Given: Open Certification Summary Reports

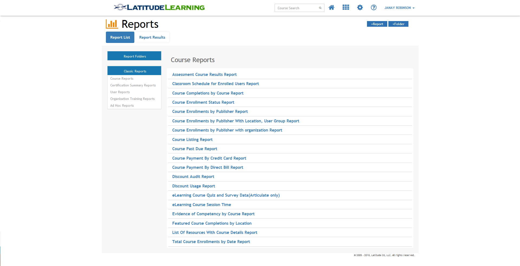Looking at the screenshot, I should point(133,85).
